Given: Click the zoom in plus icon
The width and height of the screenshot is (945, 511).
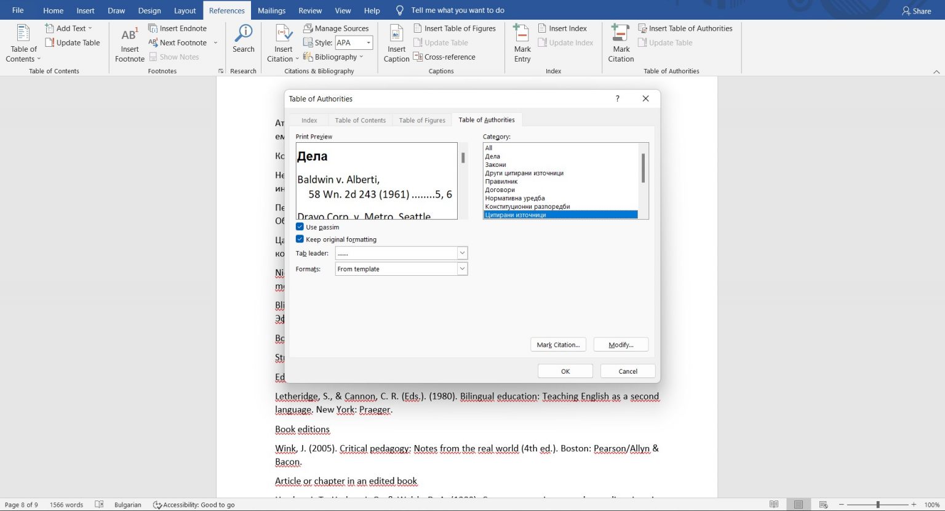Looking at the screenshot, I should [914, 504].
